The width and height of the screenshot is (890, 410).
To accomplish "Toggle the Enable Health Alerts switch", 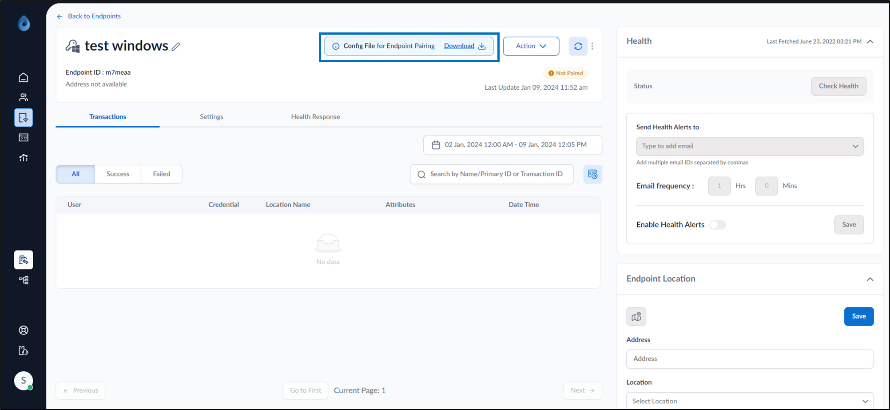I will [x=717, y=225].
